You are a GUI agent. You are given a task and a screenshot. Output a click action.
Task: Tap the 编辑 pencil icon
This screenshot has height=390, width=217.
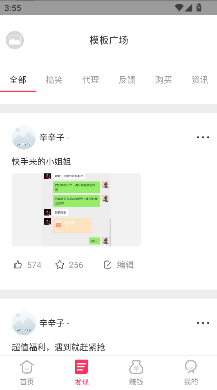point(107,265)
